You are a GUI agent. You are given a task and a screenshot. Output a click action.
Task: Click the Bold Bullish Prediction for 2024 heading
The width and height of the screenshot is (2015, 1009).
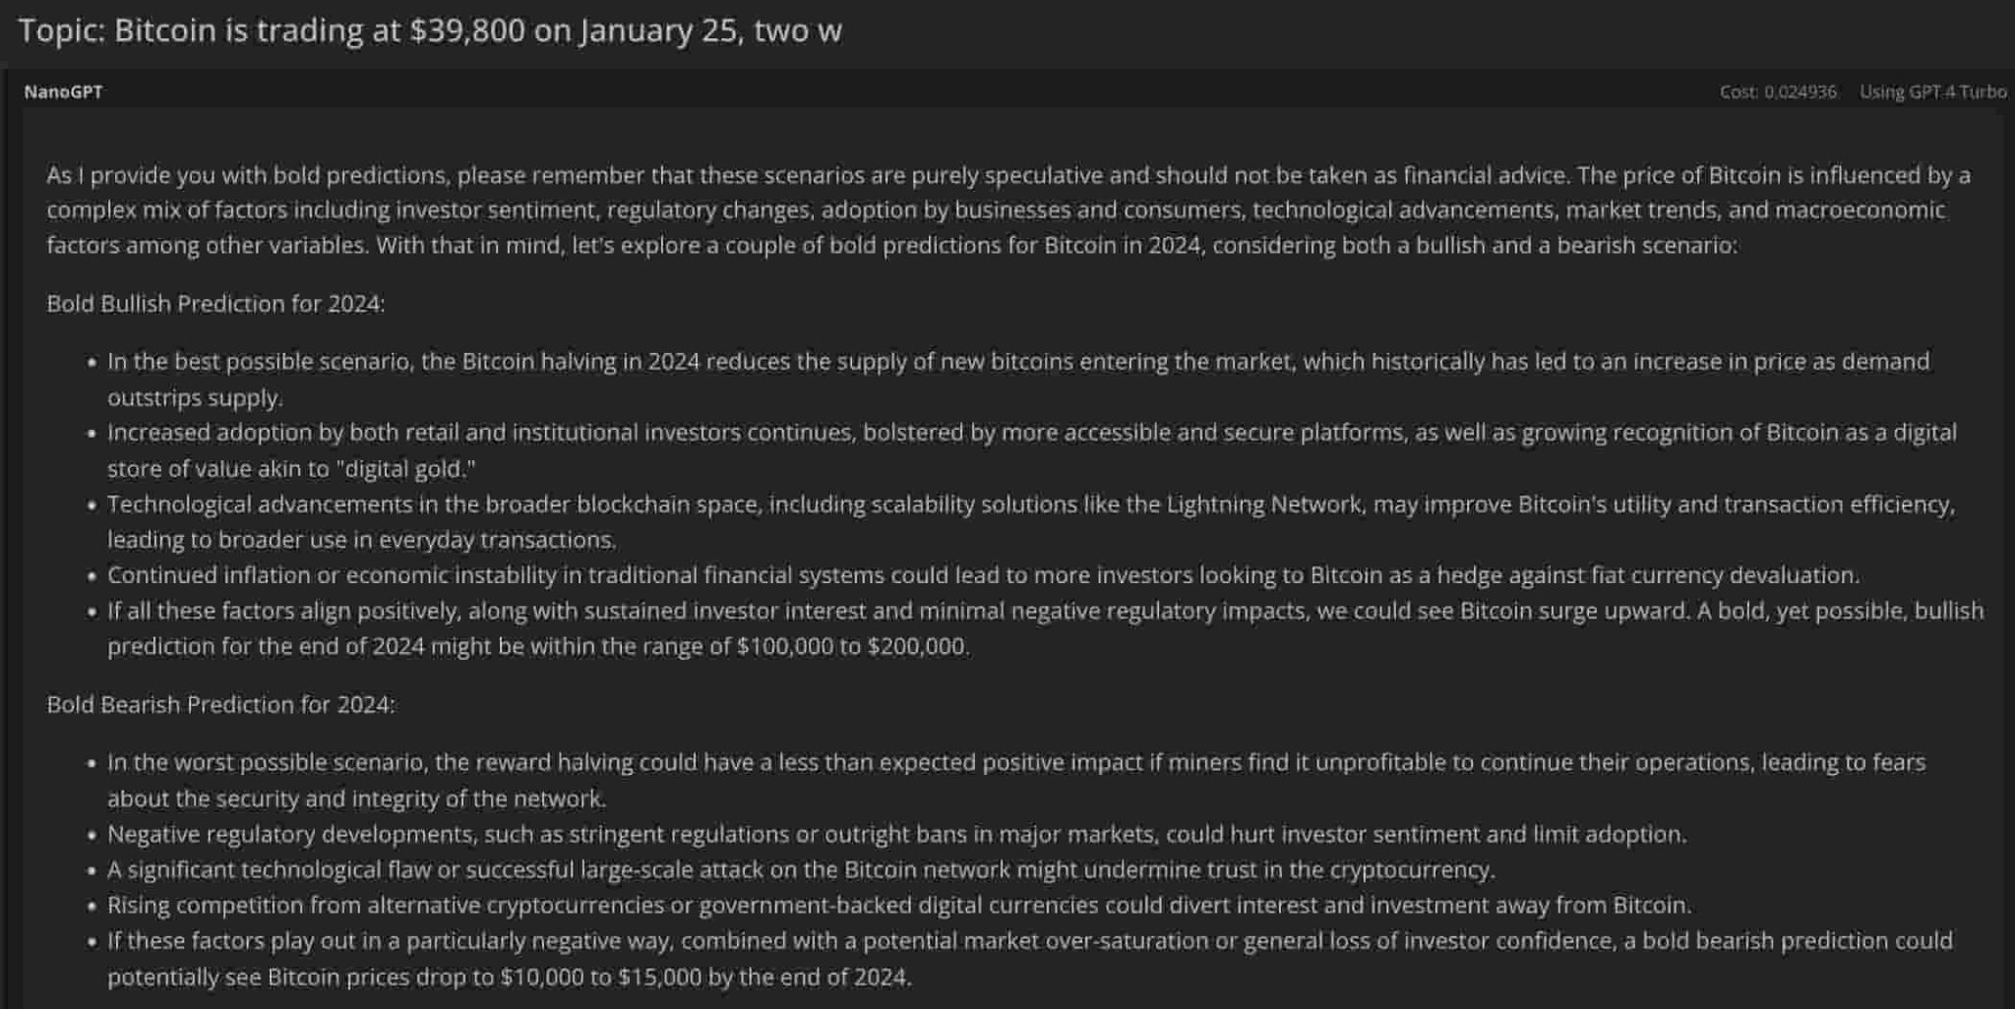coord(215,304)
